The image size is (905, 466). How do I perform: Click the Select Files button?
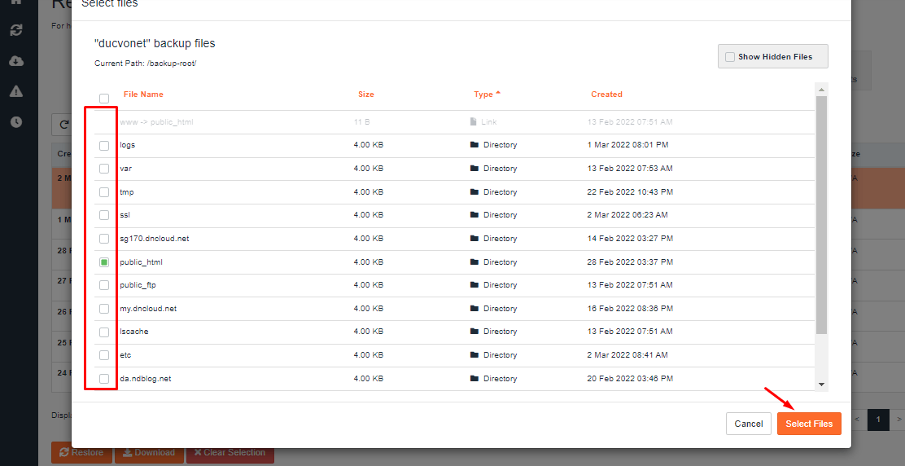809,424
